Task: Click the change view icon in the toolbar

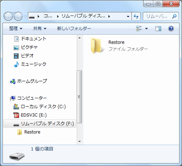Action: coord(139,29)
